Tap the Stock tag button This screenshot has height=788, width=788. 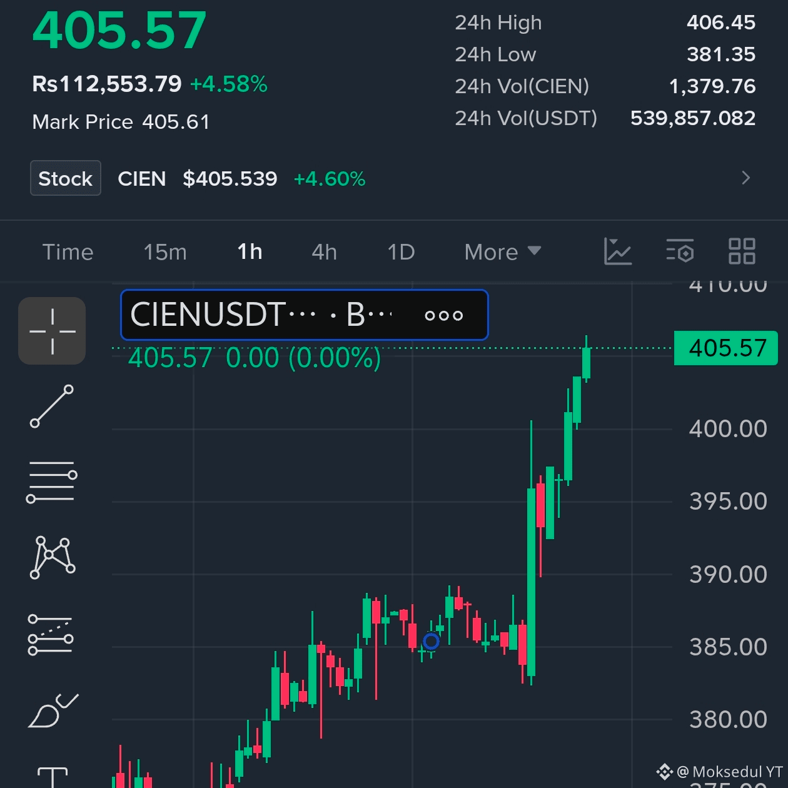[x=66, y=178]
